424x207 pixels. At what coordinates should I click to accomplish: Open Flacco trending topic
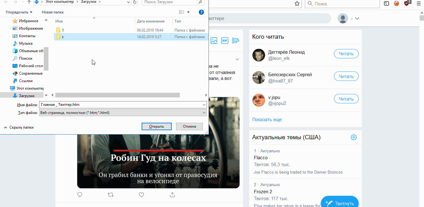[x=261, y=158]
